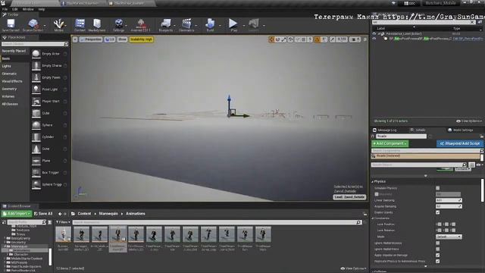Image resolution: width=485 pixels, height=273 pixels.
Task: Select the Player Start actor icon
Action: pyautogui.click(x=36, y=101)
